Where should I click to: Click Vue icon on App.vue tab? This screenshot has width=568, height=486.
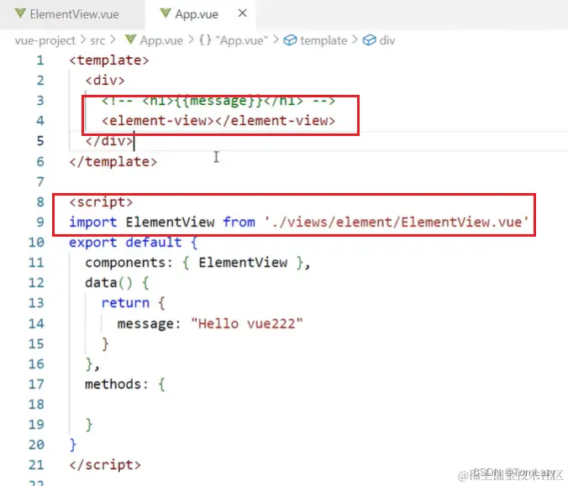point(166,13)
